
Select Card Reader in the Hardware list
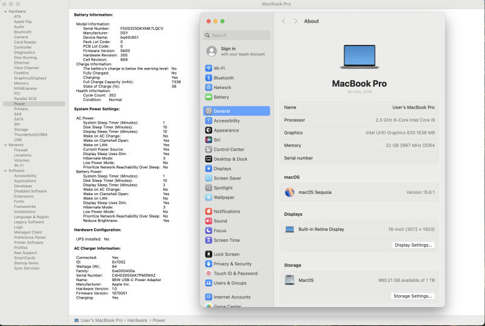(25, 42)
